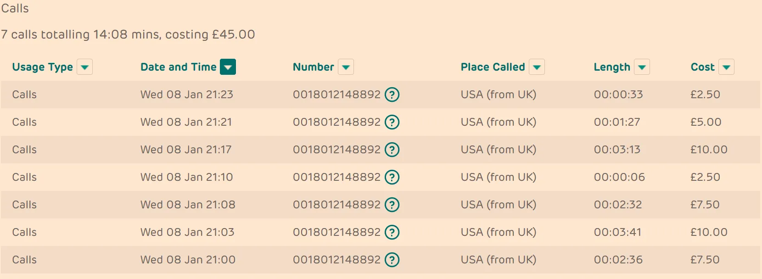Click the Date and Time column header
The height and width of the screenshot is (279, 762).
coord(178,67)
